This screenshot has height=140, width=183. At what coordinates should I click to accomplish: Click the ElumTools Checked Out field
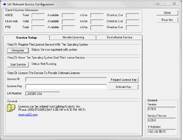click(x=133, y=21)
